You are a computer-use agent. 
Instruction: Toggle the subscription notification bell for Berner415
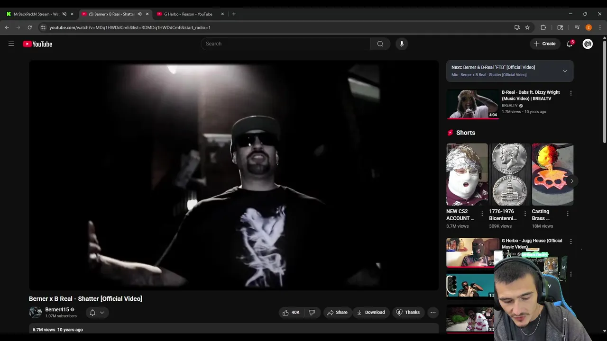[92, 313]
